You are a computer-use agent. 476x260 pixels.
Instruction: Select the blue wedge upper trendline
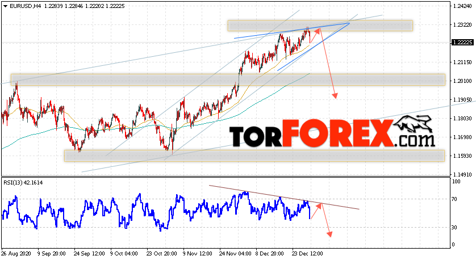point(292,31)
